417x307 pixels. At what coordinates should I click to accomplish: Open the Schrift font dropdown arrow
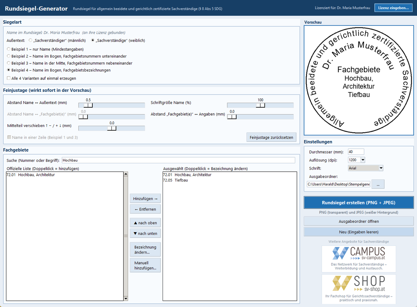click(x=381, y=168)
